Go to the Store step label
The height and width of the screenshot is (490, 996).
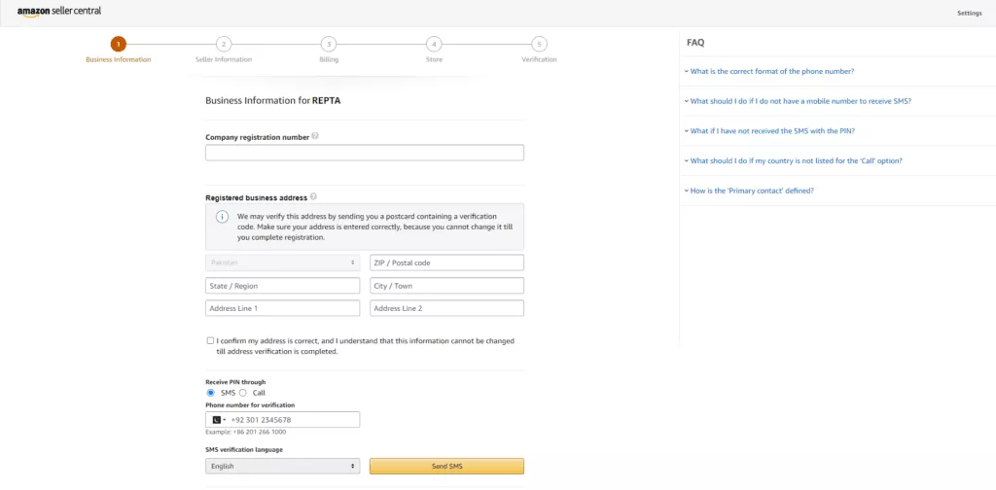434,59
